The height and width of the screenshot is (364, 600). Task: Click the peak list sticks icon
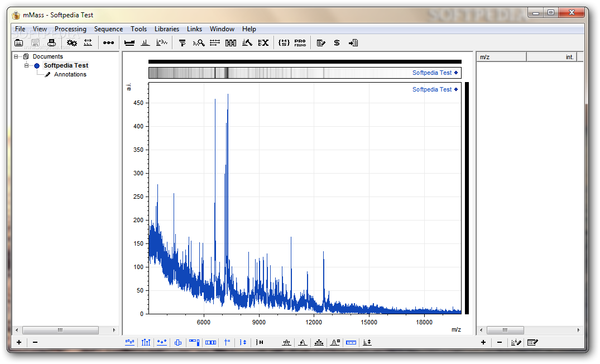click(146, 43)
